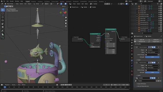Open the Render menu

click(x=12, y=1)
